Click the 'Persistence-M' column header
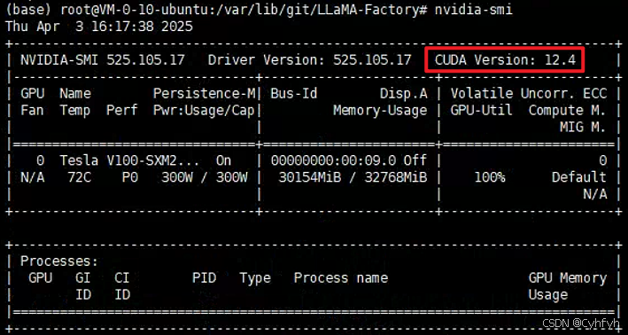The image size is (628, 335). 205,94
